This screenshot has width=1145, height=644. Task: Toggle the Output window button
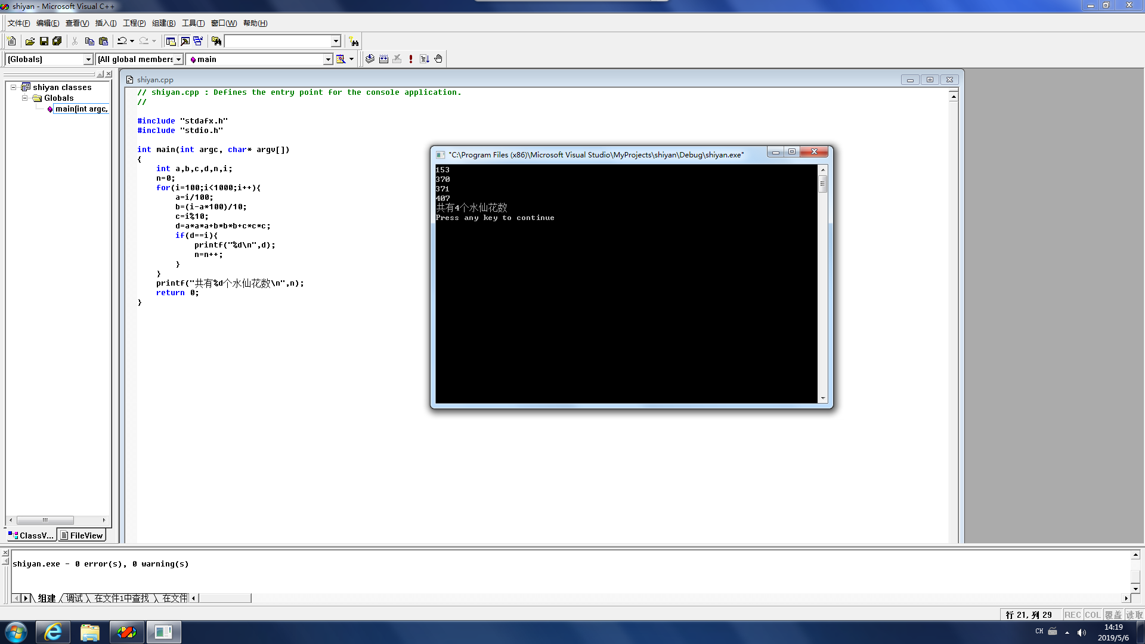point(185,41)
